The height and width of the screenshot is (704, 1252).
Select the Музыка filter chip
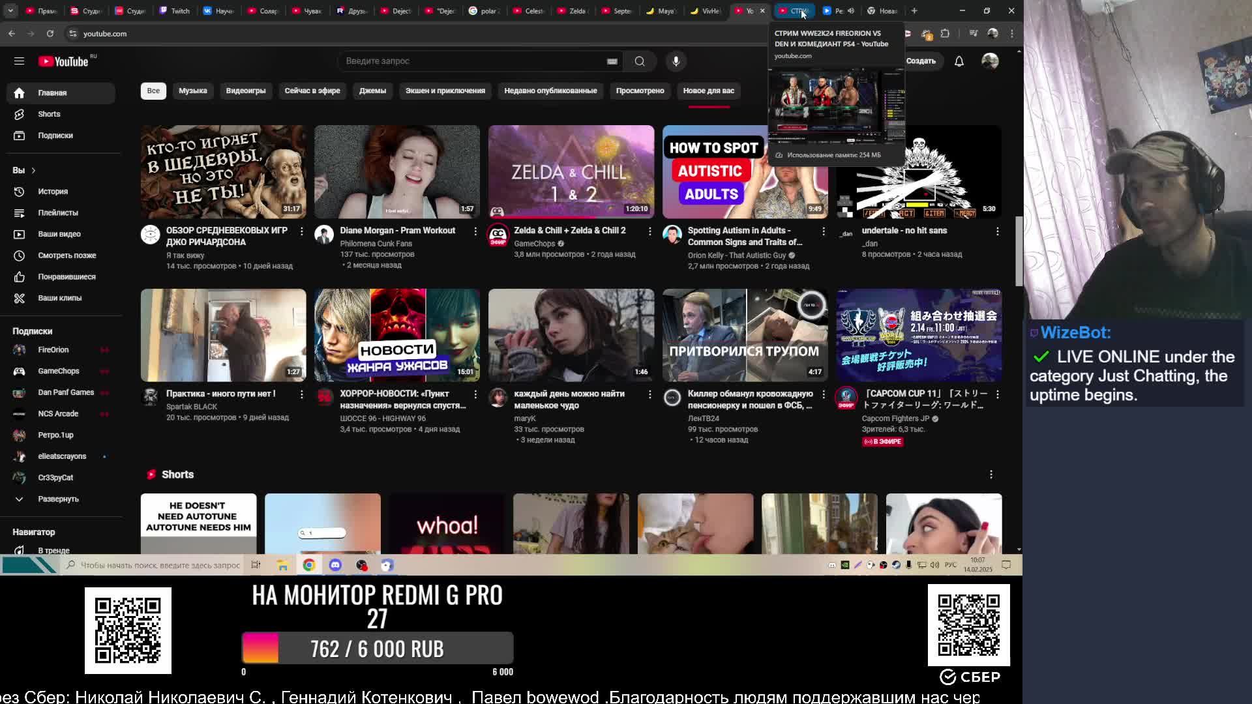click(192, 91)
